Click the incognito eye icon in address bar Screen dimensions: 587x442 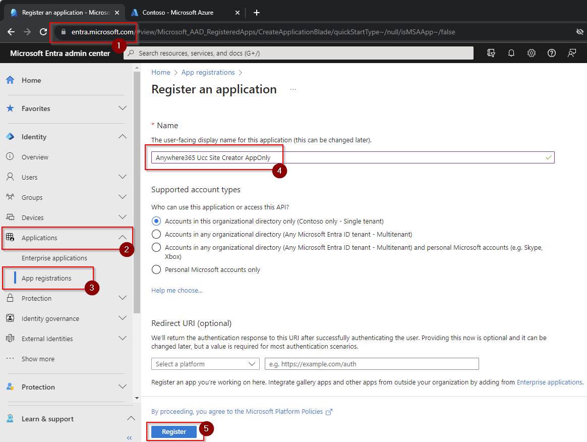579,32
